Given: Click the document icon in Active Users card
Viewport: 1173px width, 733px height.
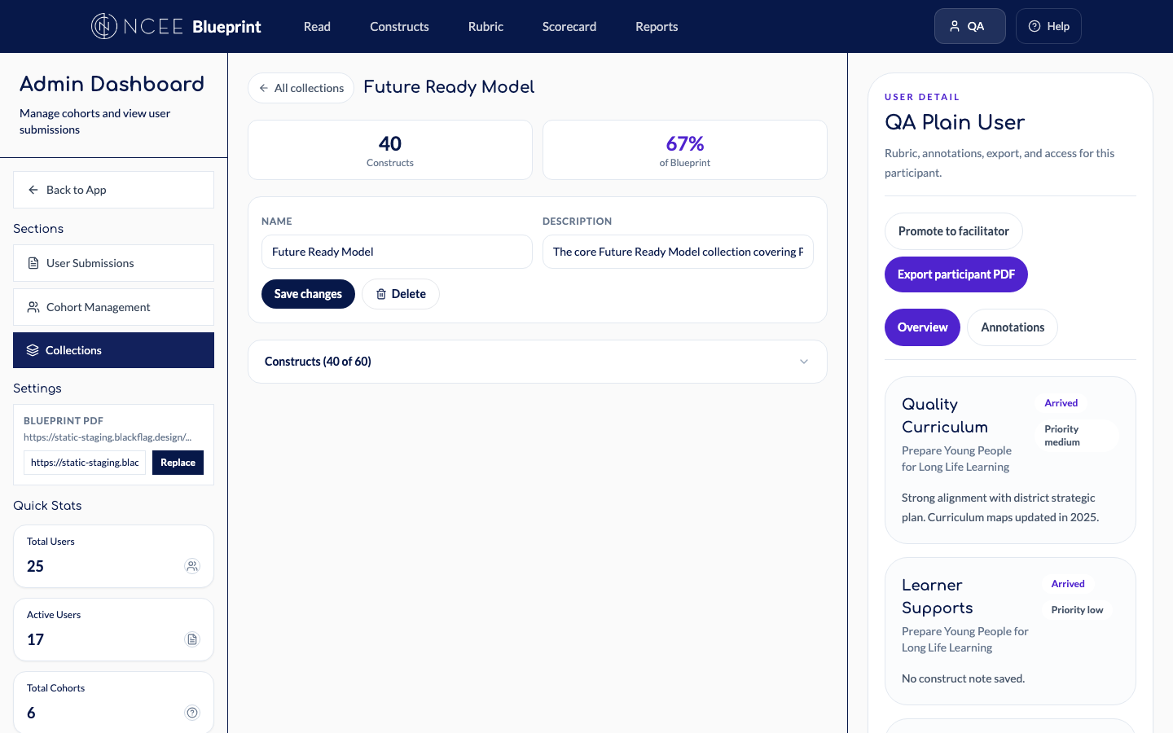Looking at the screenshot, I should (x=192, y=639).
